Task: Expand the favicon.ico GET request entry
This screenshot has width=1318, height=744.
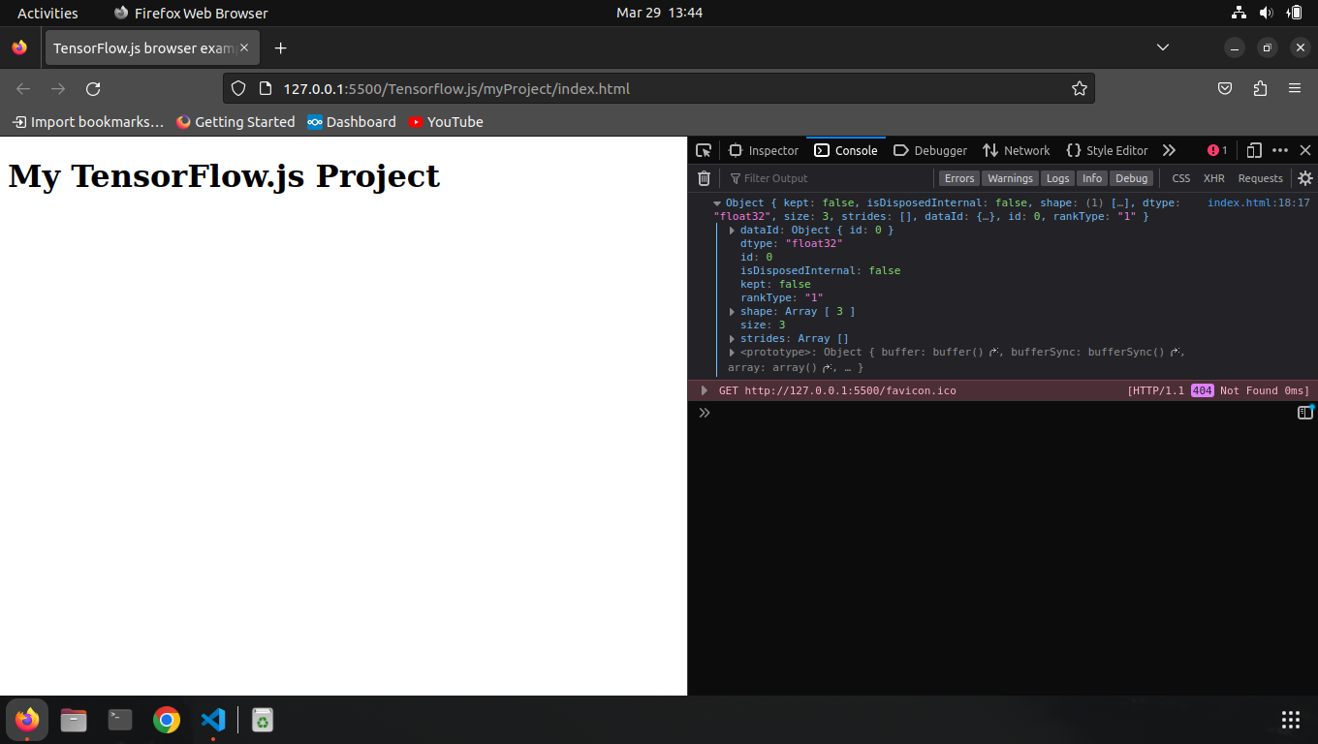Action: click(705, 390)
